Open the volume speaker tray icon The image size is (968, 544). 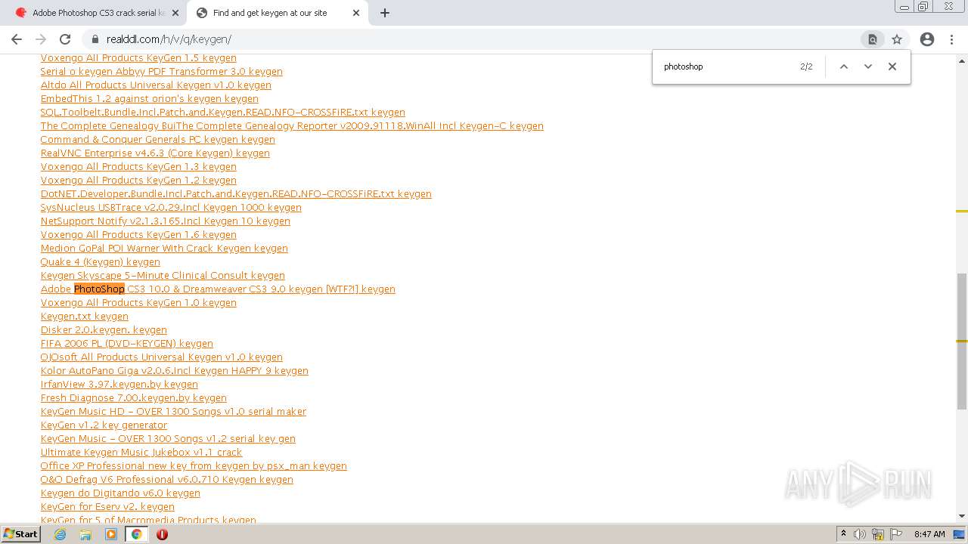[x=860, y=534]
